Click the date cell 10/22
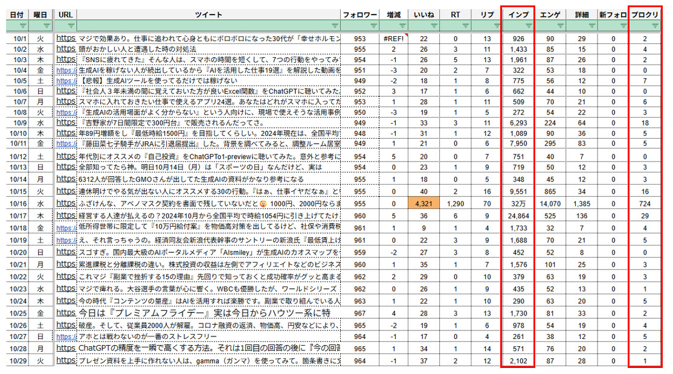The image size is (673, 374). [x=18, y=277]
